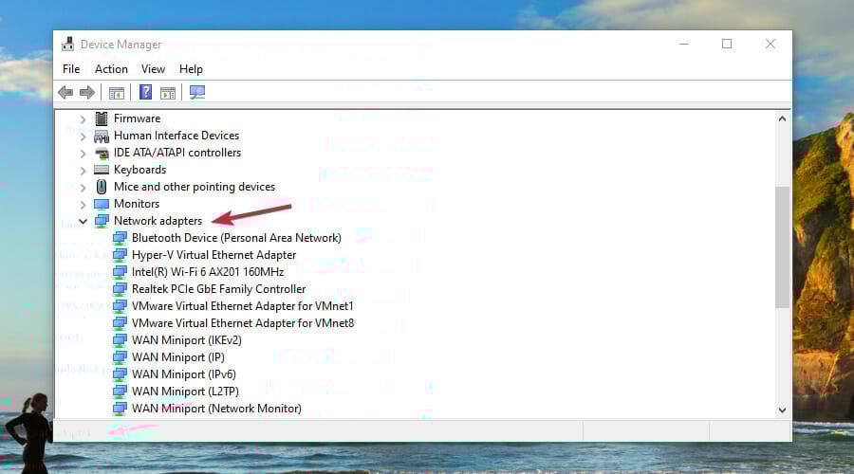Viewport: 854px width, 474px height.
Task: Open the Help question mark toolbar icon
Action: pyautogui.click(x=145, y=92)
